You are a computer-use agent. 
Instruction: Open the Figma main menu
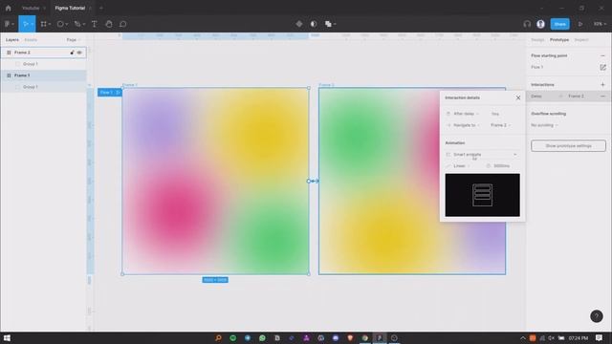pyautogui.click(x=10, y=24)
